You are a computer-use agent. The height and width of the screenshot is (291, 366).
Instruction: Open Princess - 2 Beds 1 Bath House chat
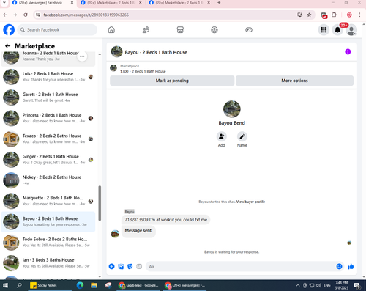click(x=48, y=118)
